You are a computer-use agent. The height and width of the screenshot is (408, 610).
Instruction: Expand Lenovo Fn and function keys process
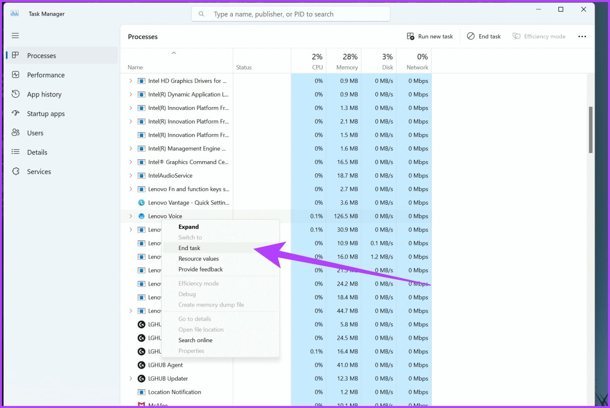(130, 189)
